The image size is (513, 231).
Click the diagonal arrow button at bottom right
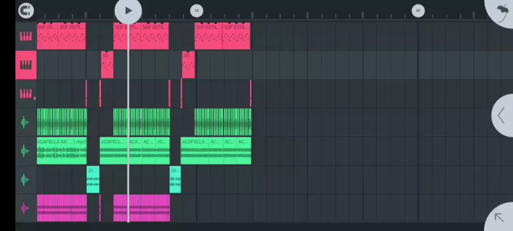coord(500,218)
